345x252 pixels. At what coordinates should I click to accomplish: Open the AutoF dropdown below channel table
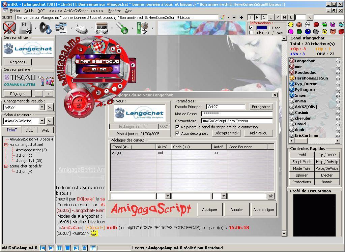pyautogui.click(x=224, y=196)
